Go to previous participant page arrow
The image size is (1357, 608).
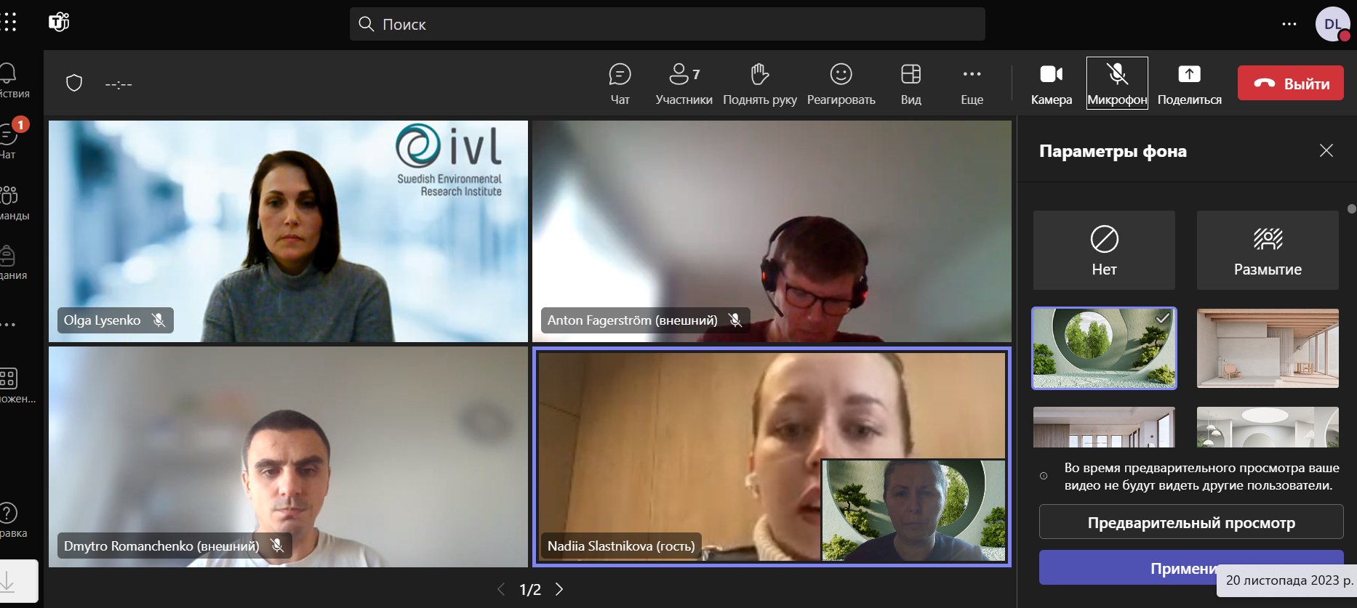(501, 589)
